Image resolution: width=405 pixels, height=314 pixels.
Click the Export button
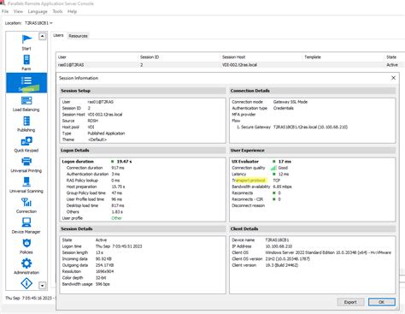tap(350, 302)
